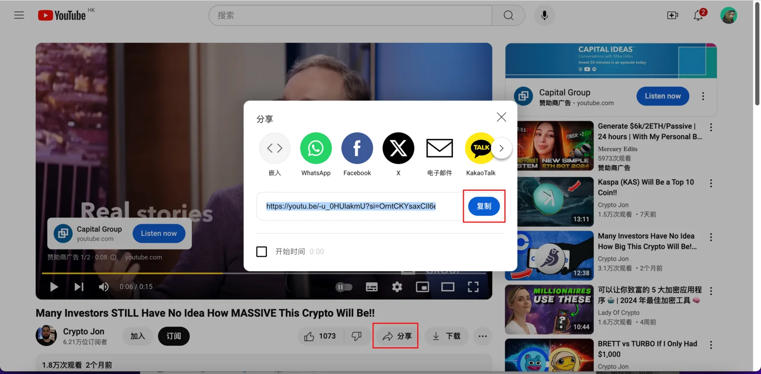Click Listen now in sidebar Capital Group ad

click(x=663, y=96)
